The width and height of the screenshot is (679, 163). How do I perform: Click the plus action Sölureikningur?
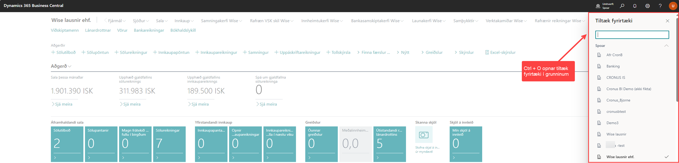click(x=131, y=52)
